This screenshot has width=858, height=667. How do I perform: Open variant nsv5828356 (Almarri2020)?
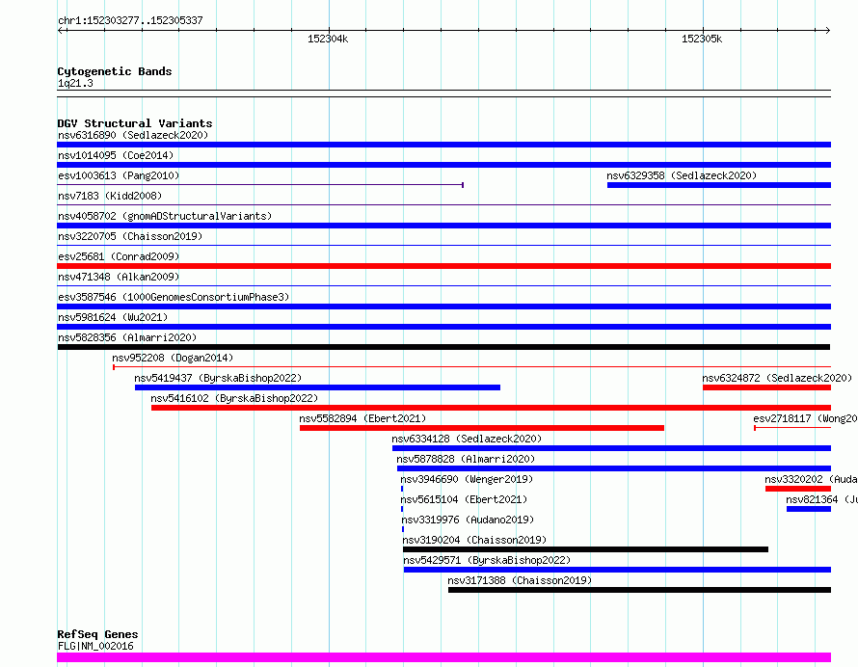coord(127,337)
